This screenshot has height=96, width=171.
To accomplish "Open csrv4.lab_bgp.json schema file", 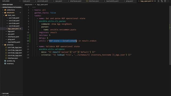I will click(x=15, y=55).
